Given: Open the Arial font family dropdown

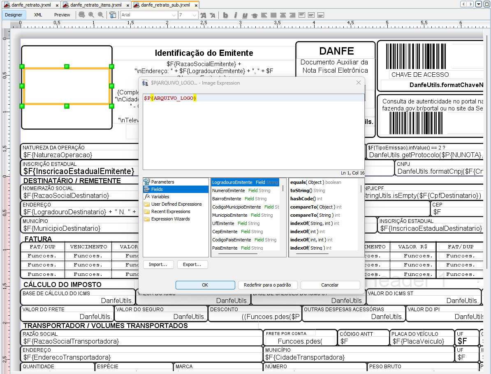Looking at the screenshot, I should 174,15.
